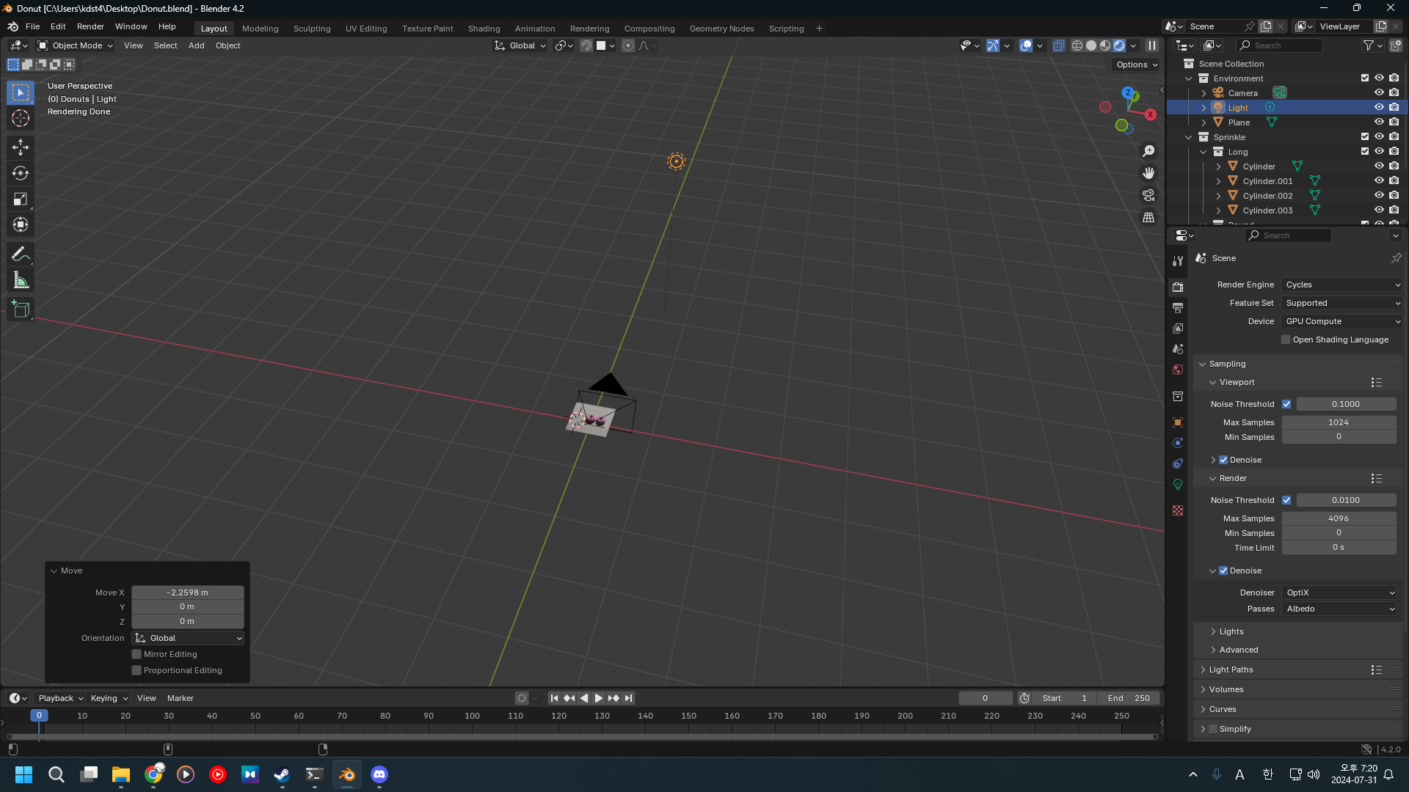Expand the Light Paths panel
The height and width of the screenshot is (792, 1409).
tap(1231, 670)
